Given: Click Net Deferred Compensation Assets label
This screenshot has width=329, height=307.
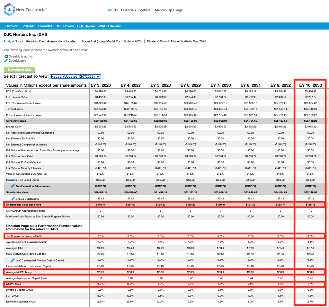Looking at the screenshot, I should click(26, 145).
